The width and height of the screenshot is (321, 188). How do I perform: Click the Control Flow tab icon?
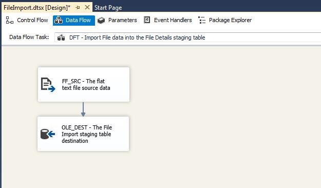[x=9, y=20]
